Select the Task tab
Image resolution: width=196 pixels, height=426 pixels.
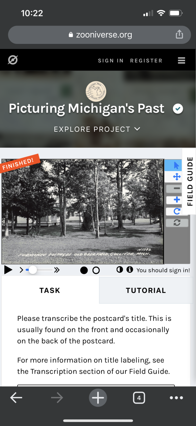click(x=50, y=290)
